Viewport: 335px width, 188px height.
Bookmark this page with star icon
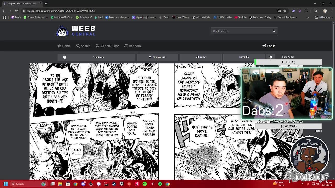285,11
